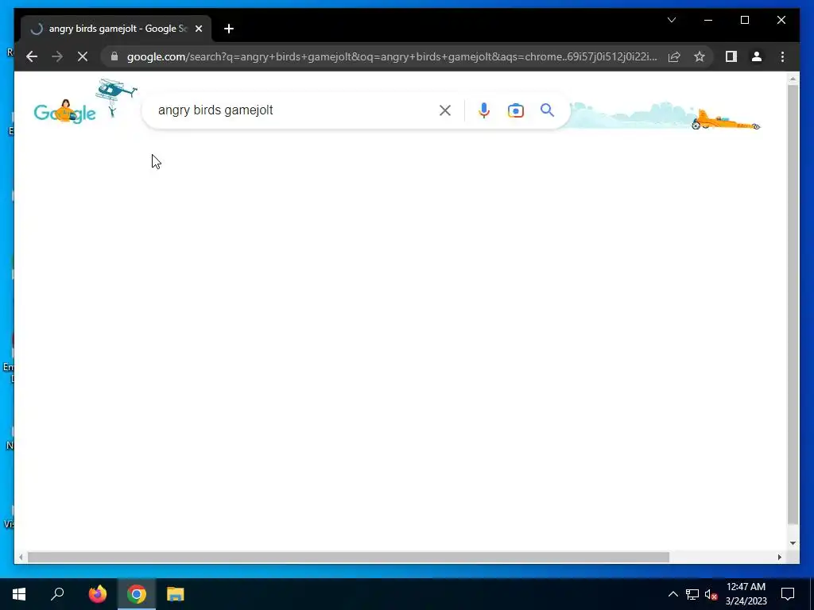Bookmark this tab with star icon
The width and height of the screenshot is (814, 610).
pyautogui.click(x=700, y=56)
